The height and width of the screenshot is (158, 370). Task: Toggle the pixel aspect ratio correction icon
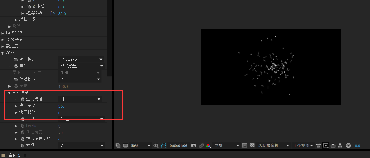(318, 146)
